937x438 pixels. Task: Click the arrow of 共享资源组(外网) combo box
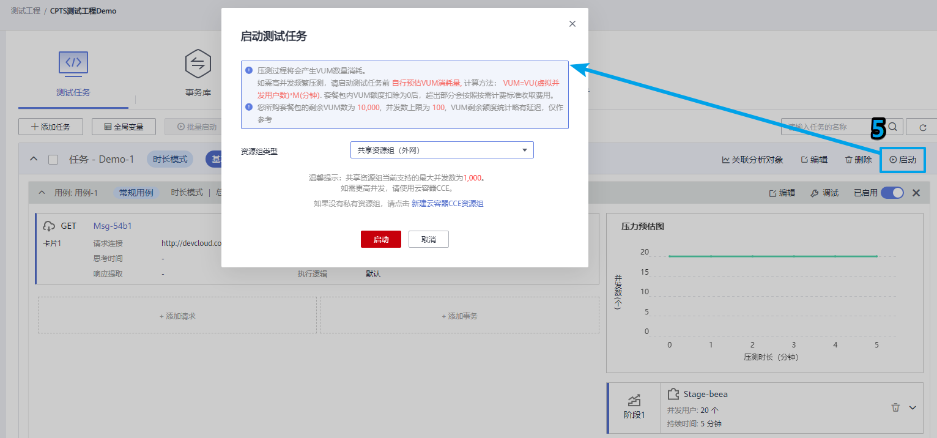[x=524, y=150]
